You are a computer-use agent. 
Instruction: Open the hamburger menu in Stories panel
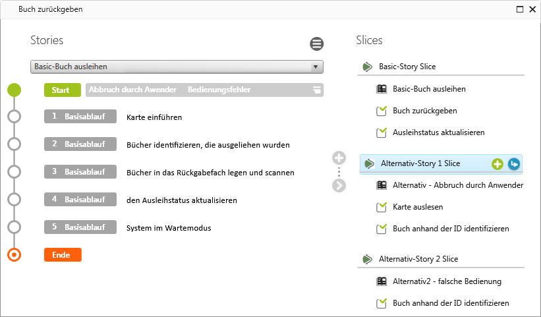[x=317, y=44]
